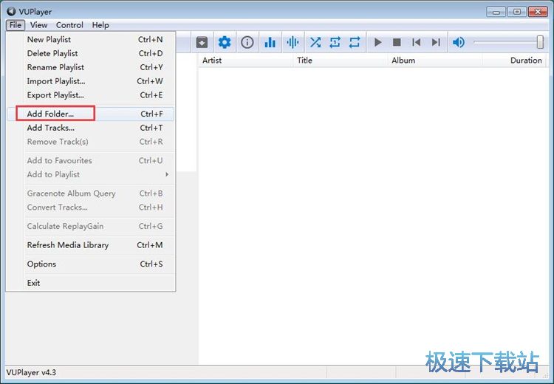Adjust the volume slider handle
This screenshot has height=384, width=554.
(540, 42)
